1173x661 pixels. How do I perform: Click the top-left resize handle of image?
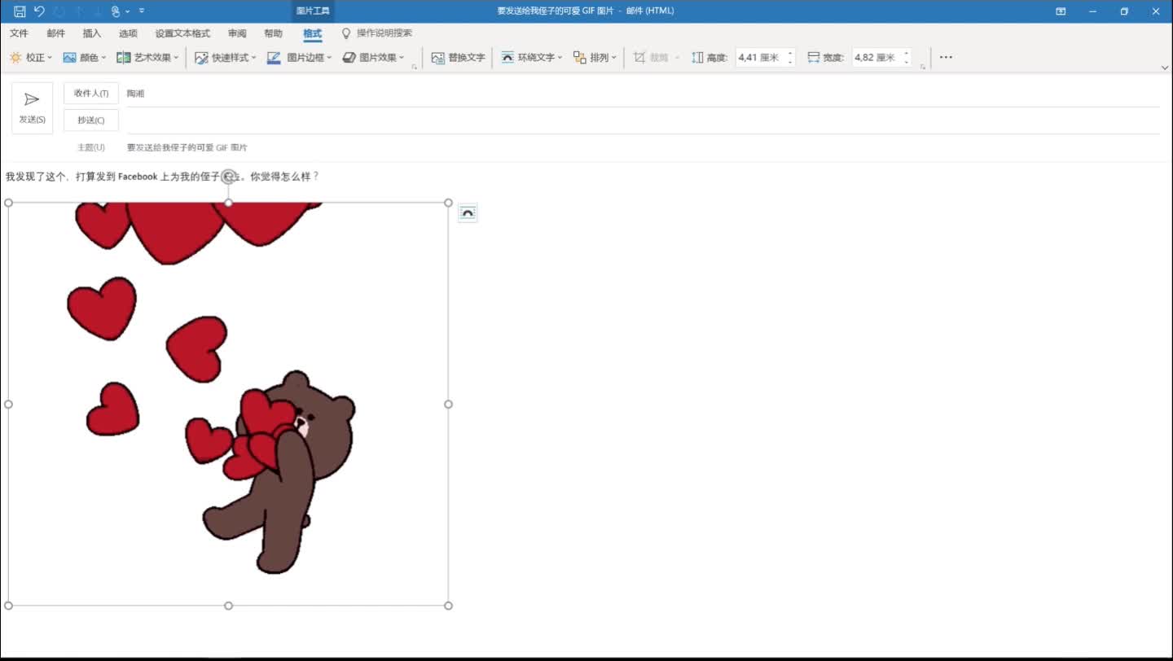point(9,203)
